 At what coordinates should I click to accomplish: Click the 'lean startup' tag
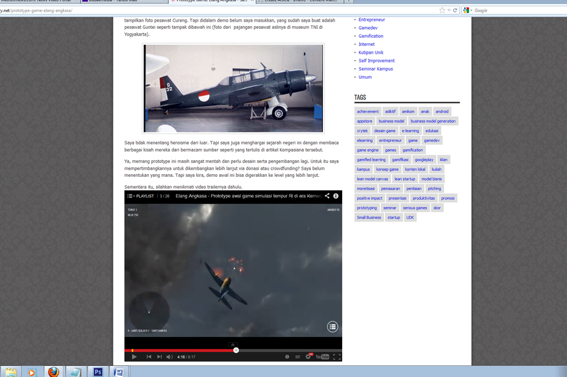point(405,179)
